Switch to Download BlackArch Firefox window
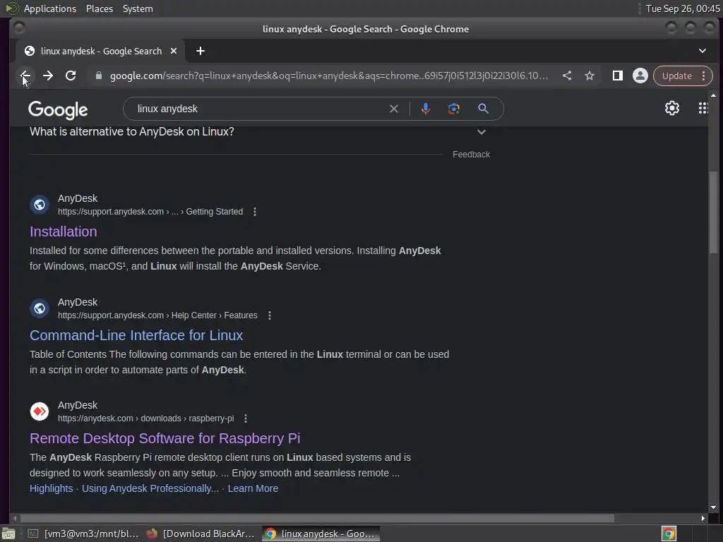Image resolution: width=723 pixels, height=542 pixels. (x=201, y=534)
